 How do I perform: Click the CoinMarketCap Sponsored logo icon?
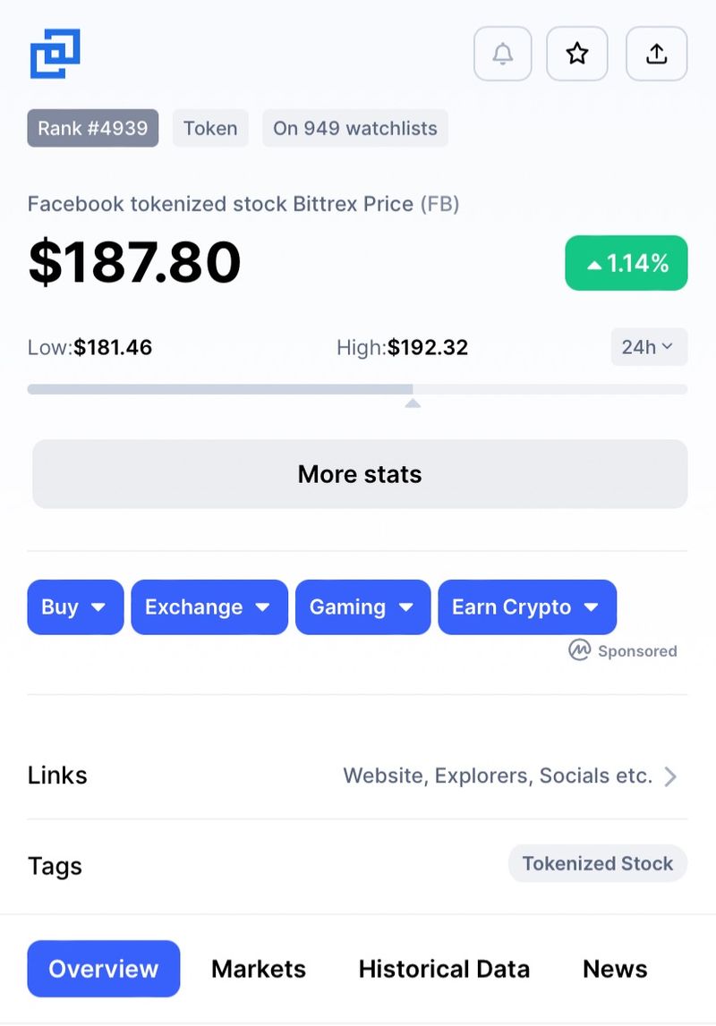click(580, 650)
